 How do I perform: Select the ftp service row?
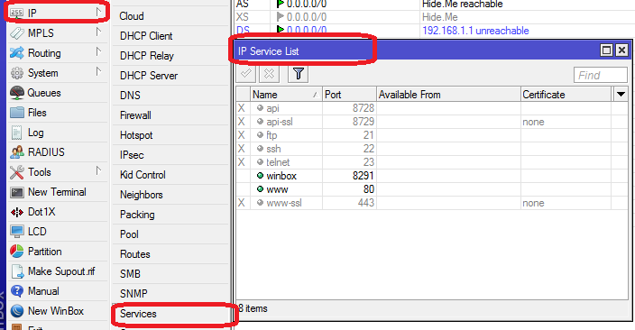(432, 135)
